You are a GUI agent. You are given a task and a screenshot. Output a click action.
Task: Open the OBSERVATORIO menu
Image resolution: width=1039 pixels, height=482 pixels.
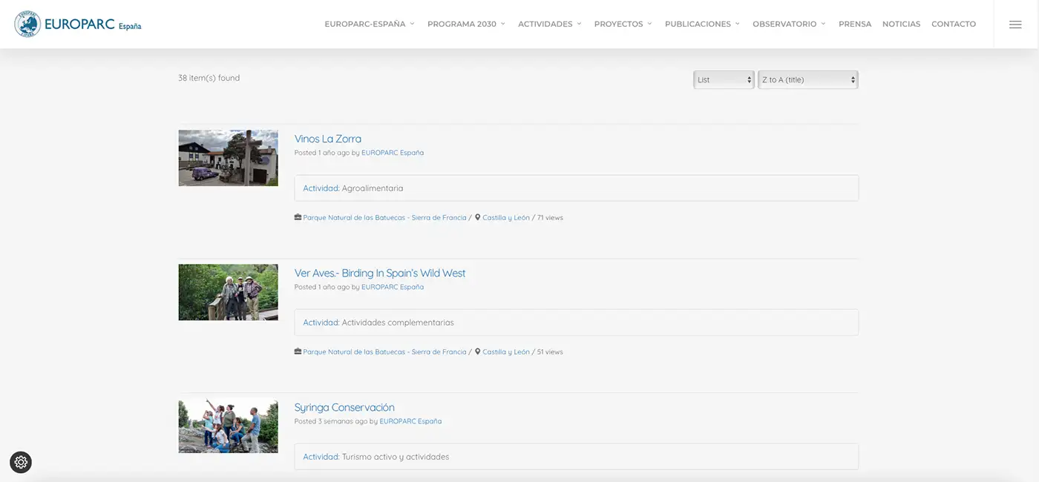point(789,24)
